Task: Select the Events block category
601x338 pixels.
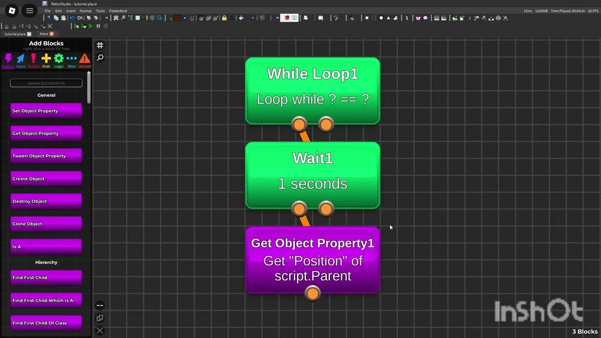Action: coord(33,60)
